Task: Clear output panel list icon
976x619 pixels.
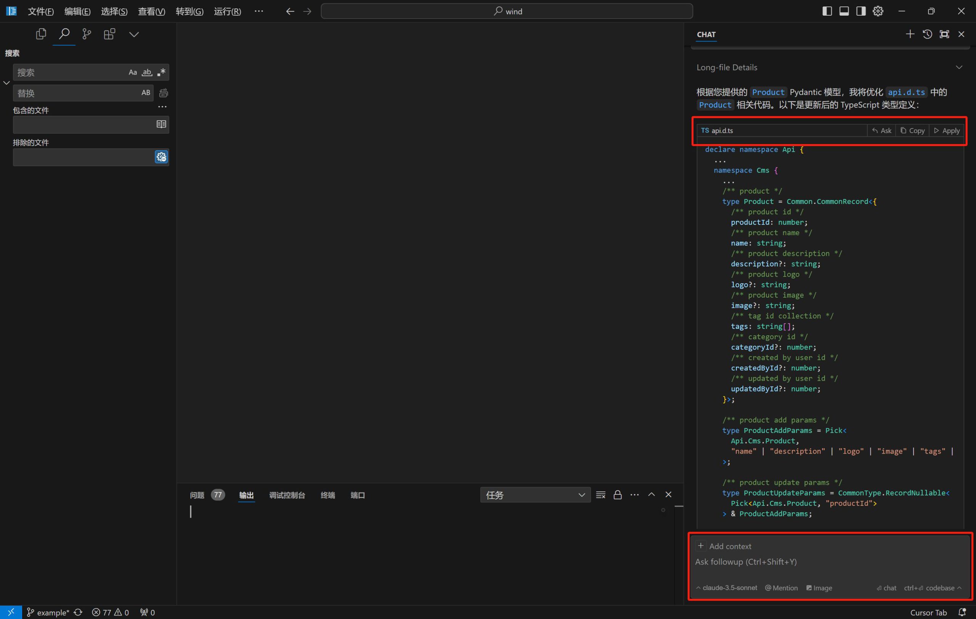Action: pyautogui.click(x=601, y=495)
